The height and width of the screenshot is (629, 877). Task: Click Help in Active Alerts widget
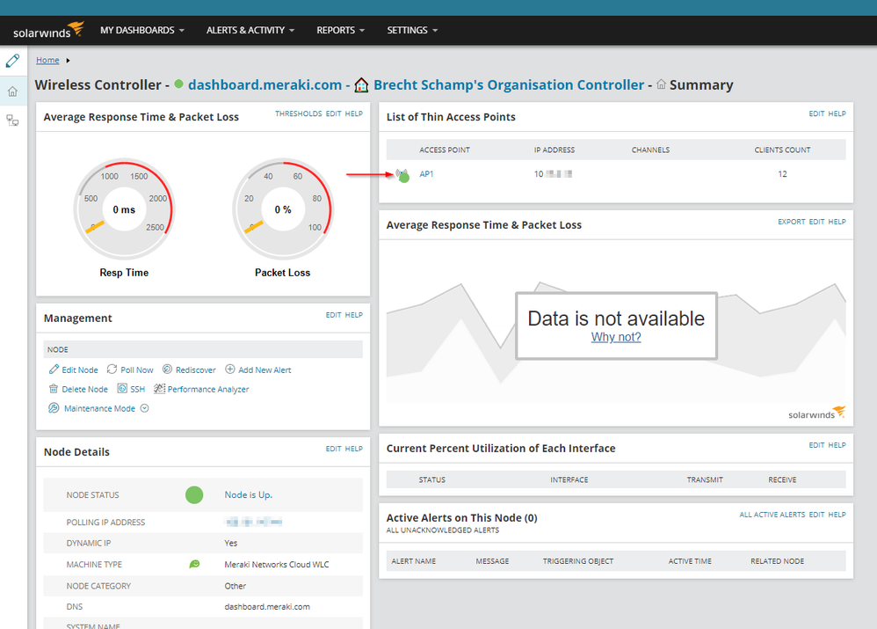[837, 515]
